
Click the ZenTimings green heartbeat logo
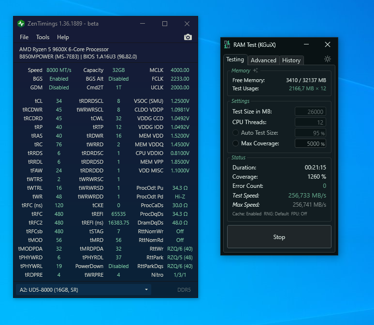(21, 24)
